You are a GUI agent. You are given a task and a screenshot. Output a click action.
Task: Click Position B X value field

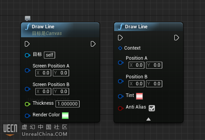[136, 84]
